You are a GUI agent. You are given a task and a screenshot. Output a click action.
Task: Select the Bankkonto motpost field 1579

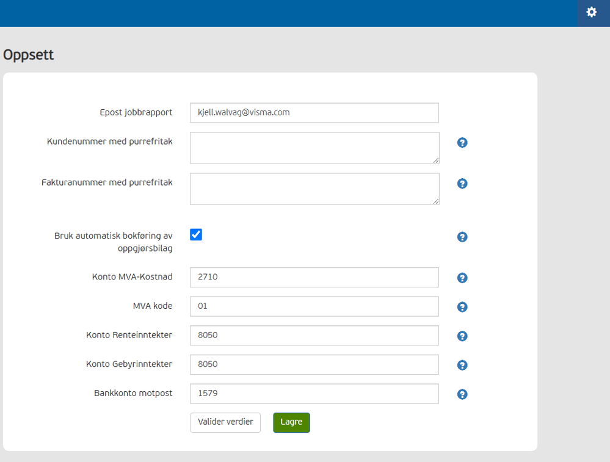coord(314,394)
